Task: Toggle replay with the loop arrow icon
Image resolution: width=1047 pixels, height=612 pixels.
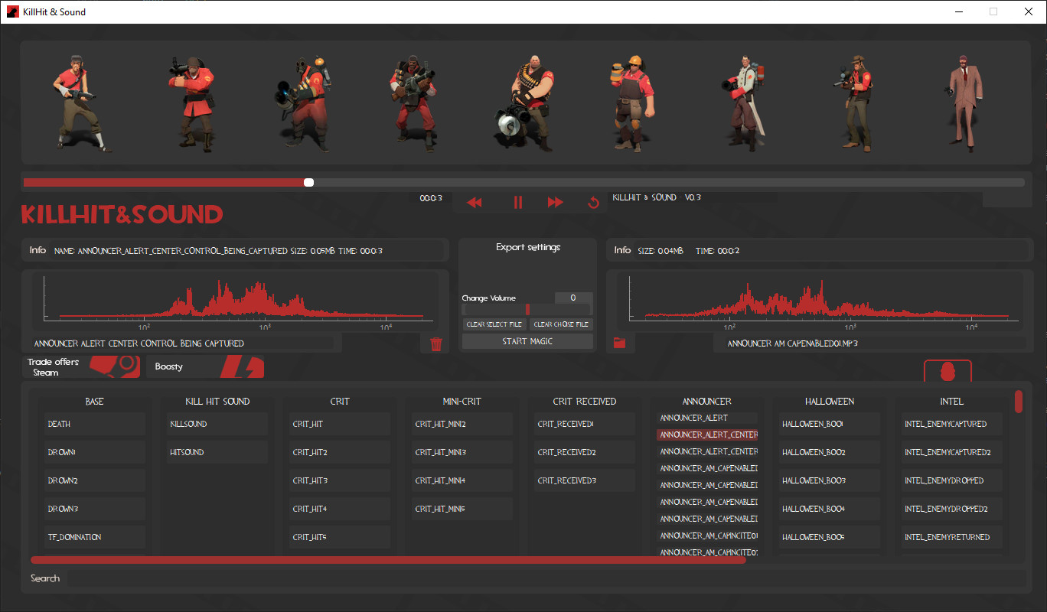Action: pyautogui.click(x=592, y=201)
